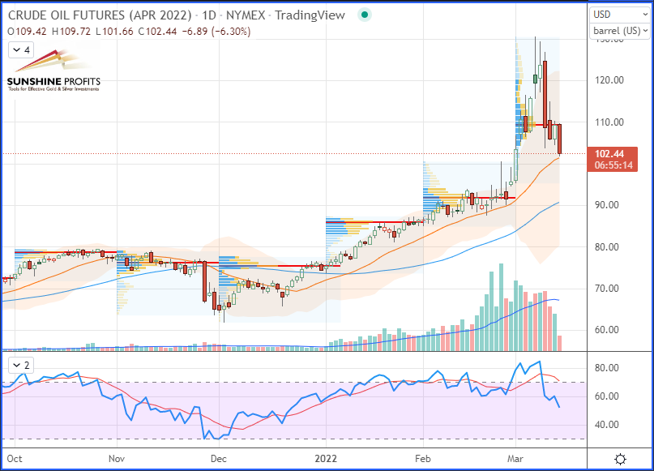Open the USD currency dropdown
The image size is (654, 471).
620,14
